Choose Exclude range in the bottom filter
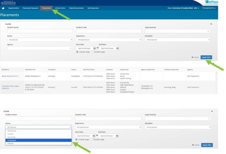This screenshot has height=154, width=226. point(91,140)
